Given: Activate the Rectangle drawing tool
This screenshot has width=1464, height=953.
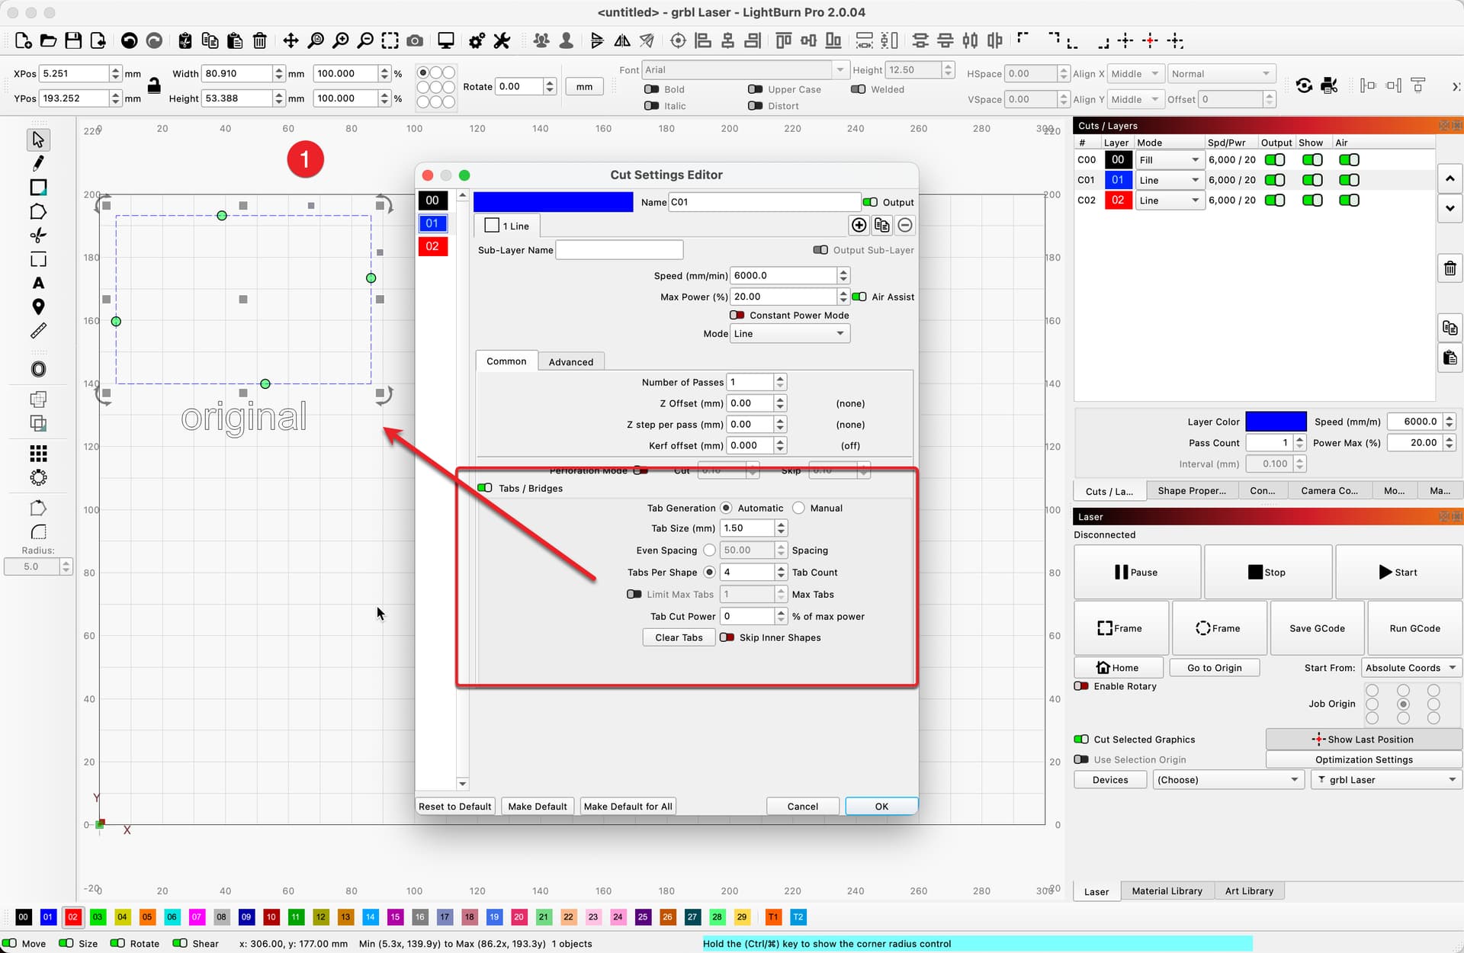Looking at the screenshot, I should tap(38, 188).
